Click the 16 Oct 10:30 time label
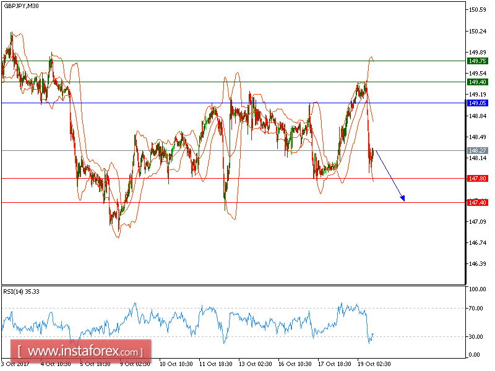Screen dimensions: 495x371 295,364
